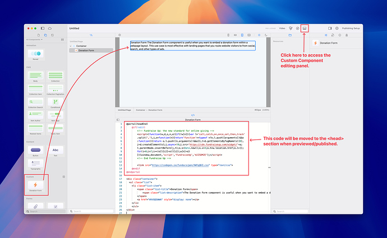Pick the Conditional component
387x238 pixels.
click(56, 103)
